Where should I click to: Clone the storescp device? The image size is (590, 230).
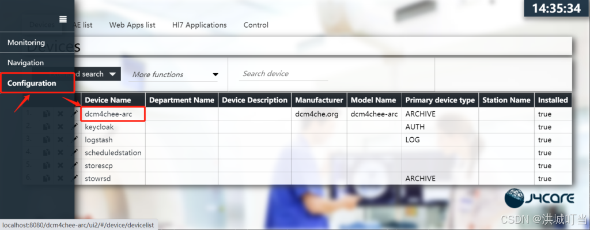click(x=47, y=165)
